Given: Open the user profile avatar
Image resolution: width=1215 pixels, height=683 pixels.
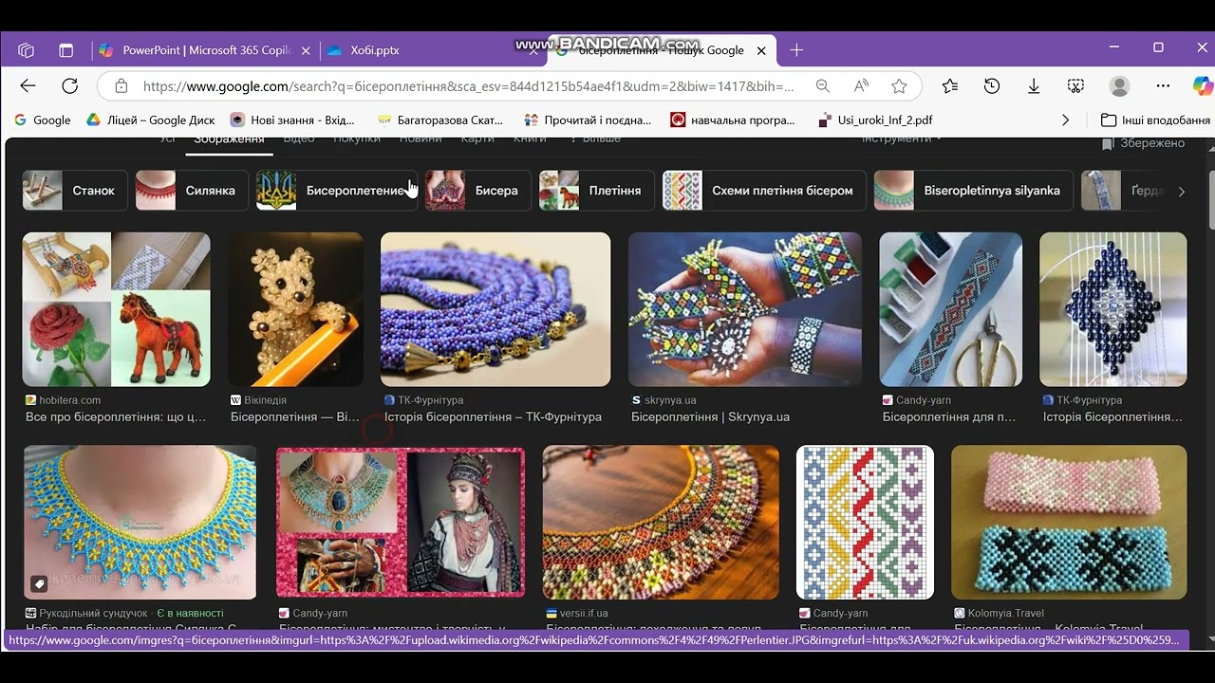Looking at the screenshot, I should click(1120, 86).
